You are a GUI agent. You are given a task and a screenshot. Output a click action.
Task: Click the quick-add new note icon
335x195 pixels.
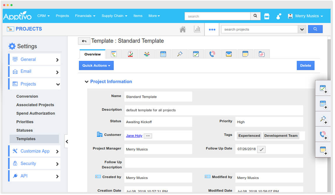(x=323, y=150)
